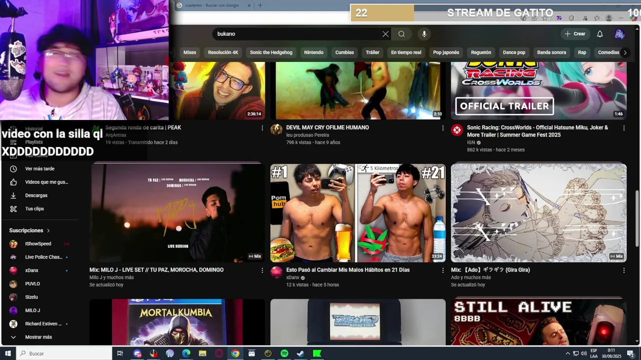Expand the Suscripciones section
The width and height of the screenshot is (641, 360).
[x=30, y=230]
